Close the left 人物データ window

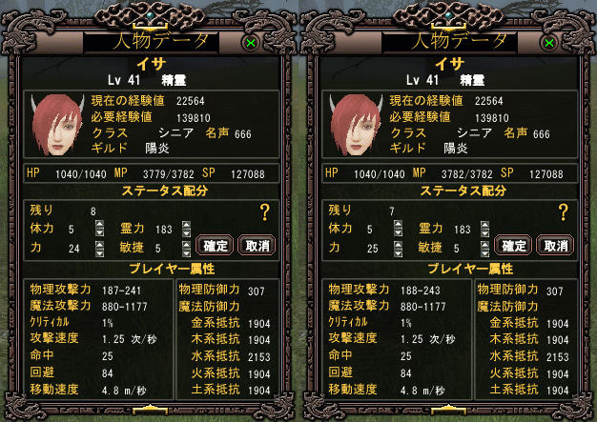251,43
